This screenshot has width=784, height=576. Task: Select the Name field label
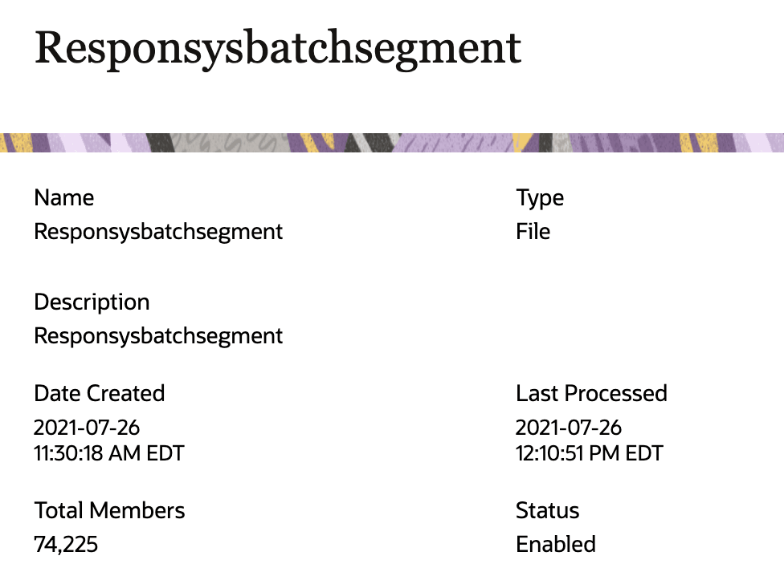click(64, 197)
